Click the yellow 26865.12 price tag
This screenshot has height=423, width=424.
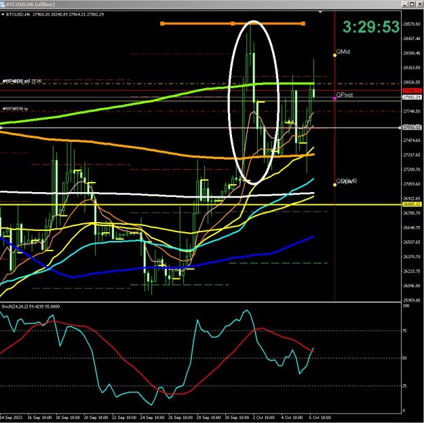point(412,204)
